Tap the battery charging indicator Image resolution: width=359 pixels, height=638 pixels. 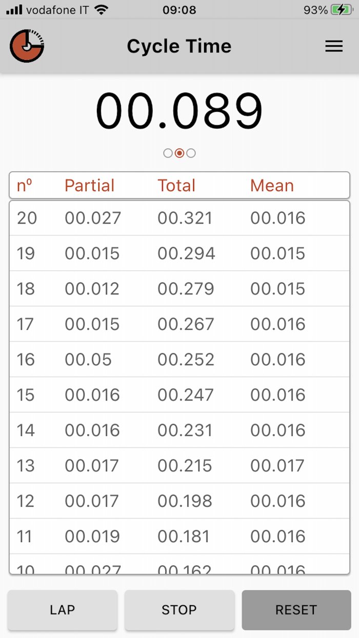342,9
